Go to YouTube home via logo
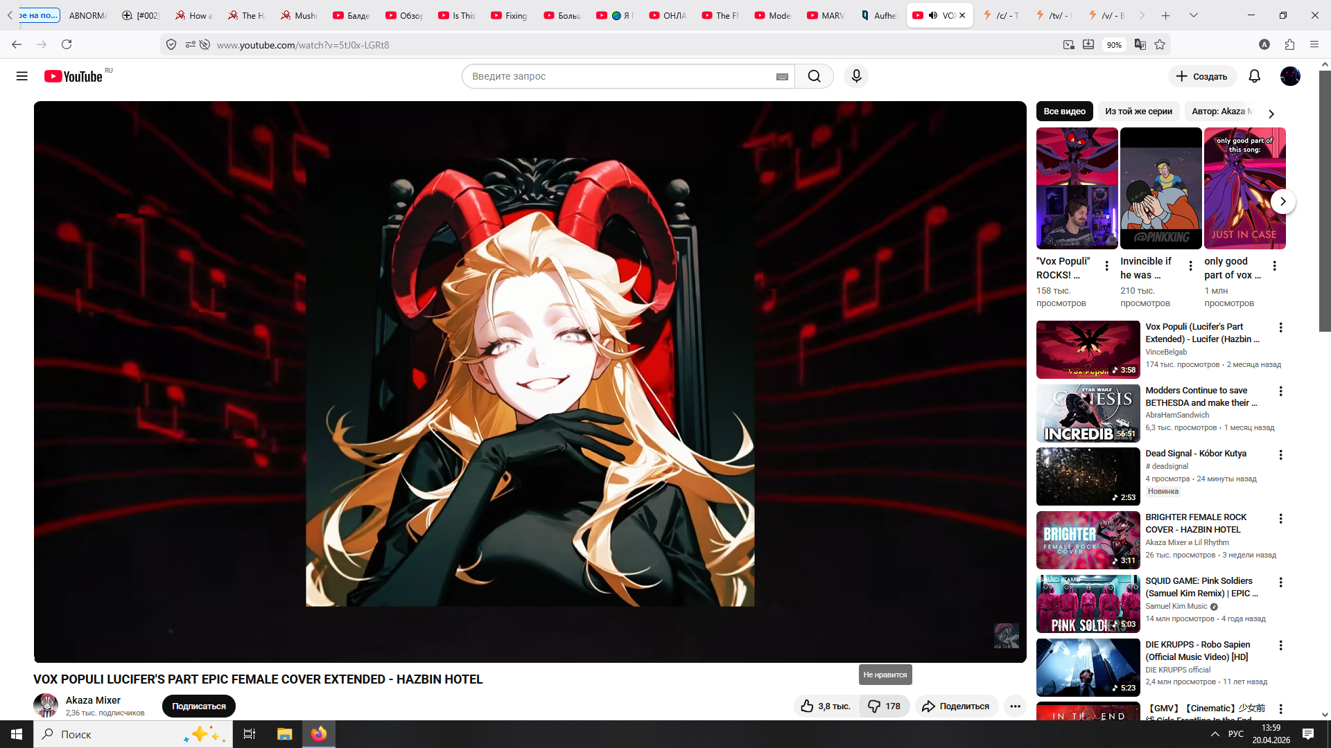Image resolution: width=1331 pixels, height=748 pixels. [73, 76]
